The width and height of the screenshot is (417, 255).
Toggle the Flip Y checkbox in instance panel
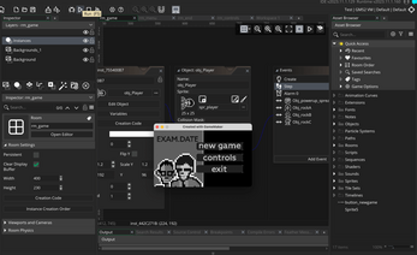[x=134, y=154]
